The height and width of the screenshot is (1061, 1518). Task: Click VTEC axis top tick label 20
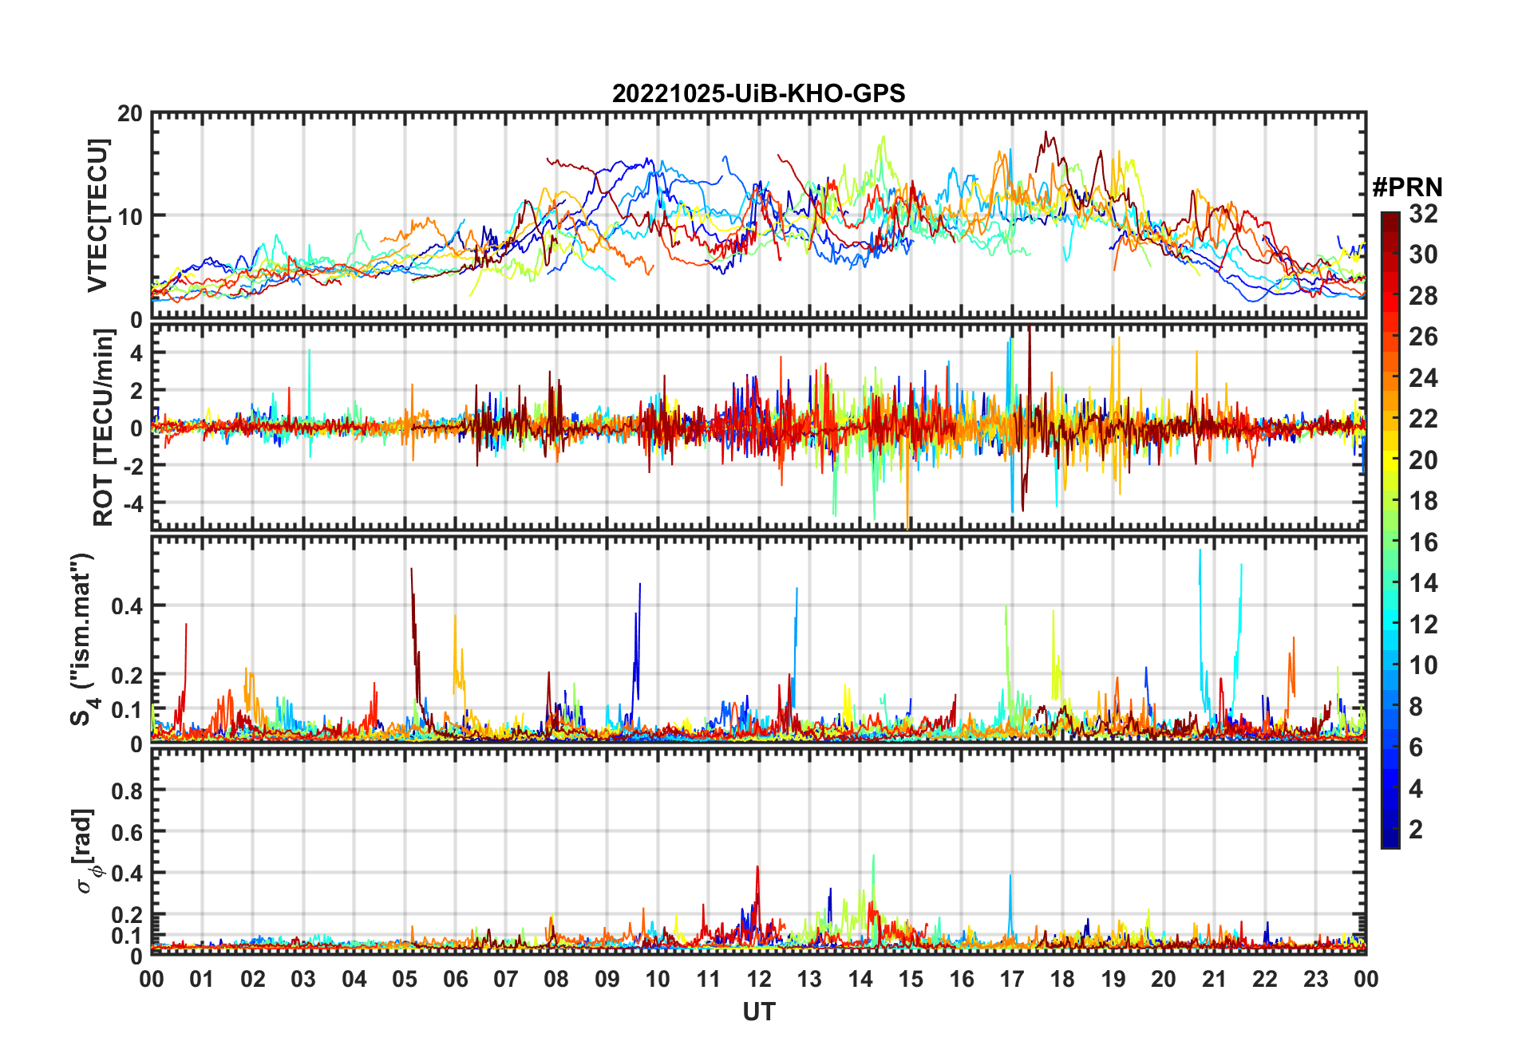point(130,114)
